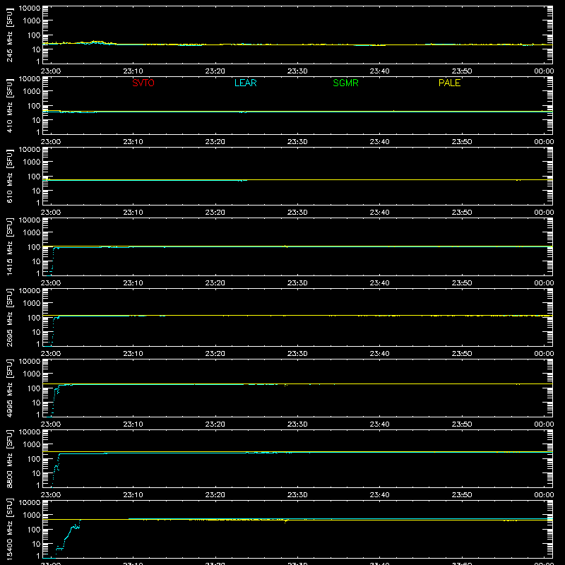Image resolution: width=565 pixels, height=565 pixels.
Task: Click 00:00 tick under the 245 MHz plot
Action: (x=544, y=71)
